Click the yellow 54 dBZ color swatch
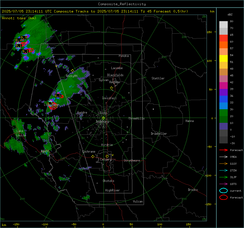The image size is (244, 228). click(223, 58)
